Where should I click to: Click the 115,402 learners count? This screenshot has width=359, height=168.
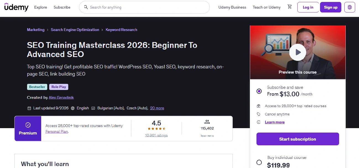[207, 128]
